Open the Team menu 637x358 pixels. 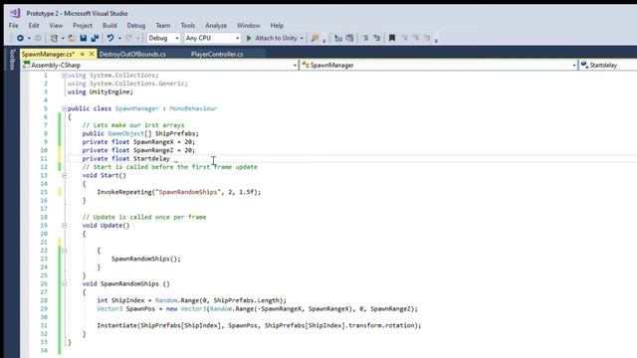(x=163, y=25)
